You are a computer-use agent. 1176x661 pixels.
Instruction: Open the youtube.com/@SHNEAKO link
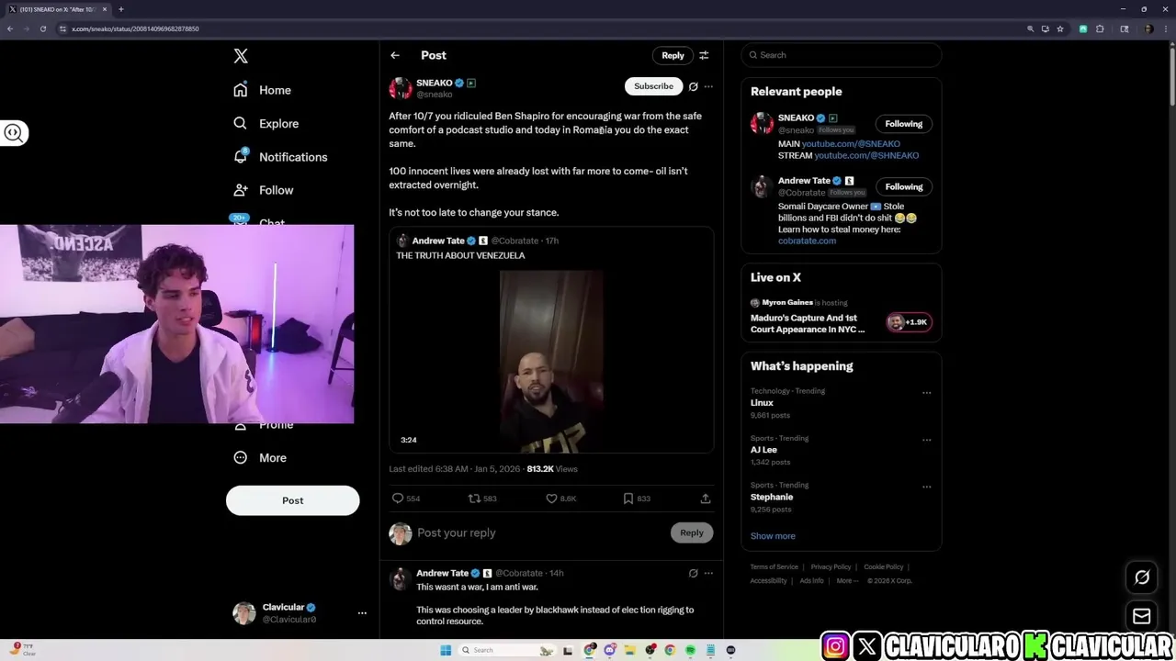coord(866,156)
